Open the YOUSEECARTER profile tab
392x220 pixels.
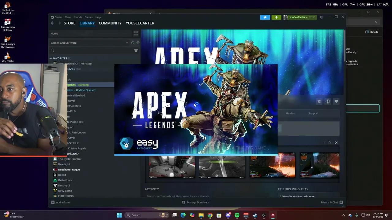pyautogui.click(x=140, y=23)
